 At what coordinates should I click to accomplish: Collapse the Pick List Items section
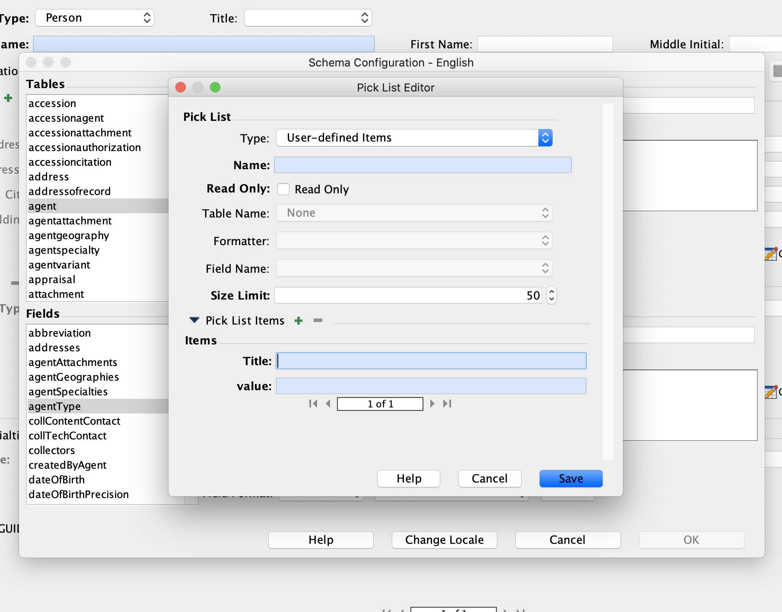tap(194, 320)
